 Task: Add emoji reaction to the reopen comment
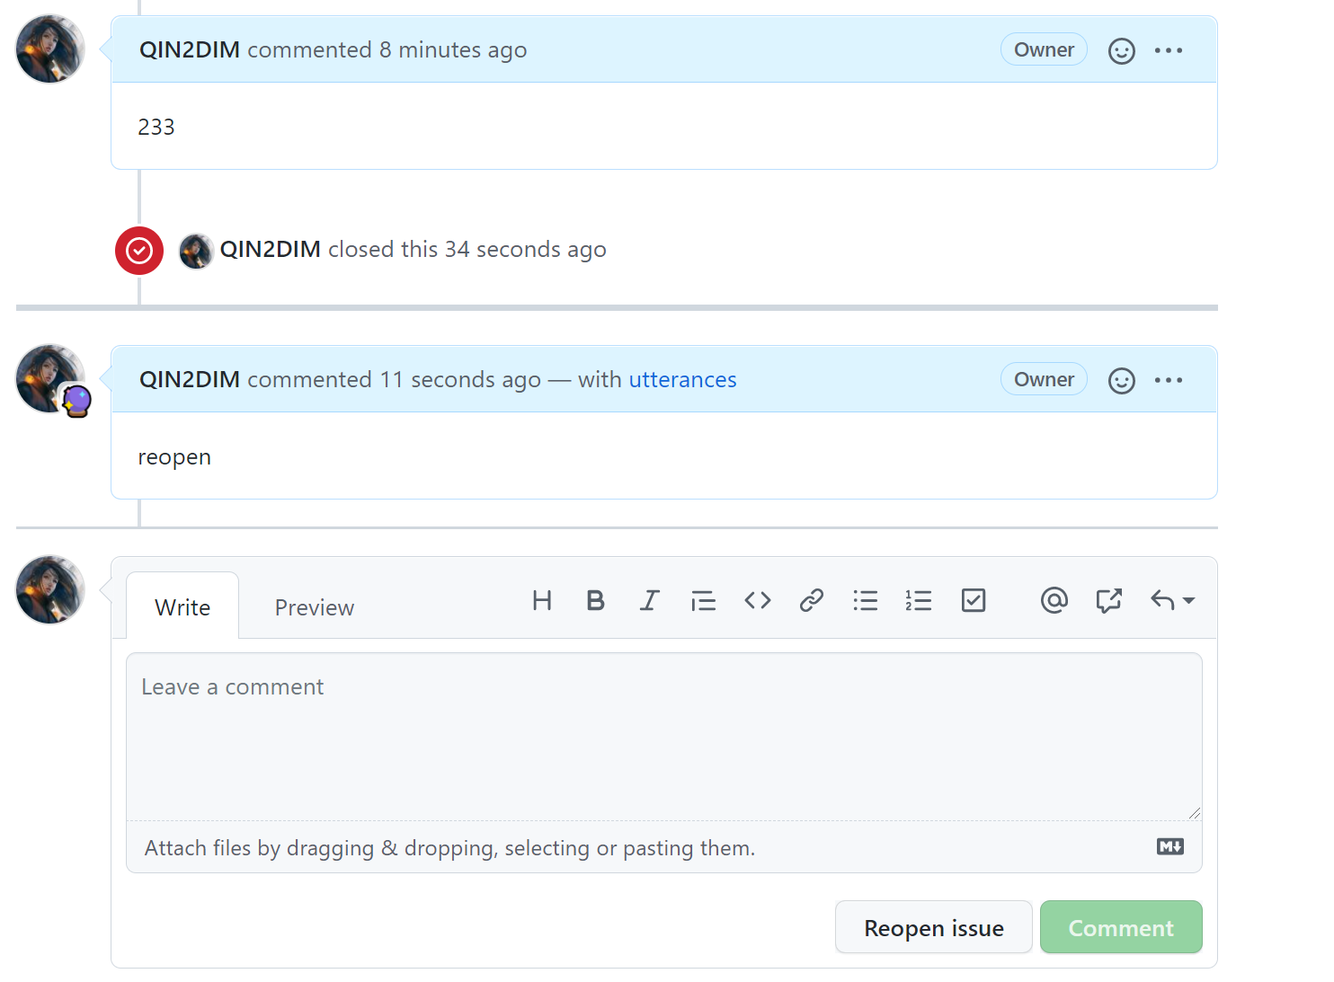tap(1121, 381)
